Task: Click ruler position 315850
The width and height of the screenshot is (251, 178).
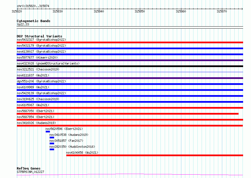Action: point(140,11)
